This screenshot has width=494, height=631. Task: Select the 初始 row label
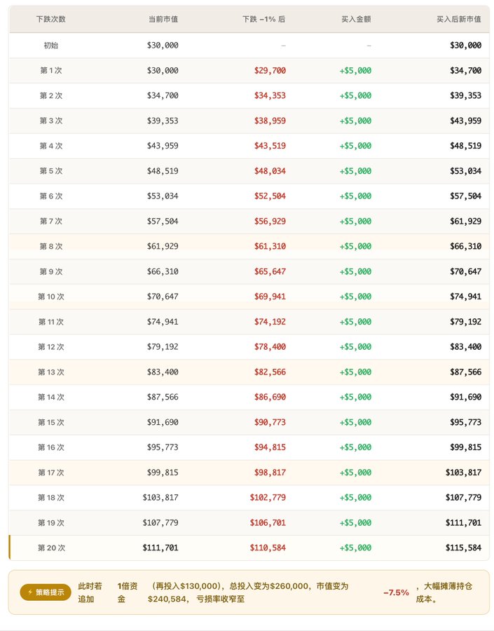click(51, 46)
